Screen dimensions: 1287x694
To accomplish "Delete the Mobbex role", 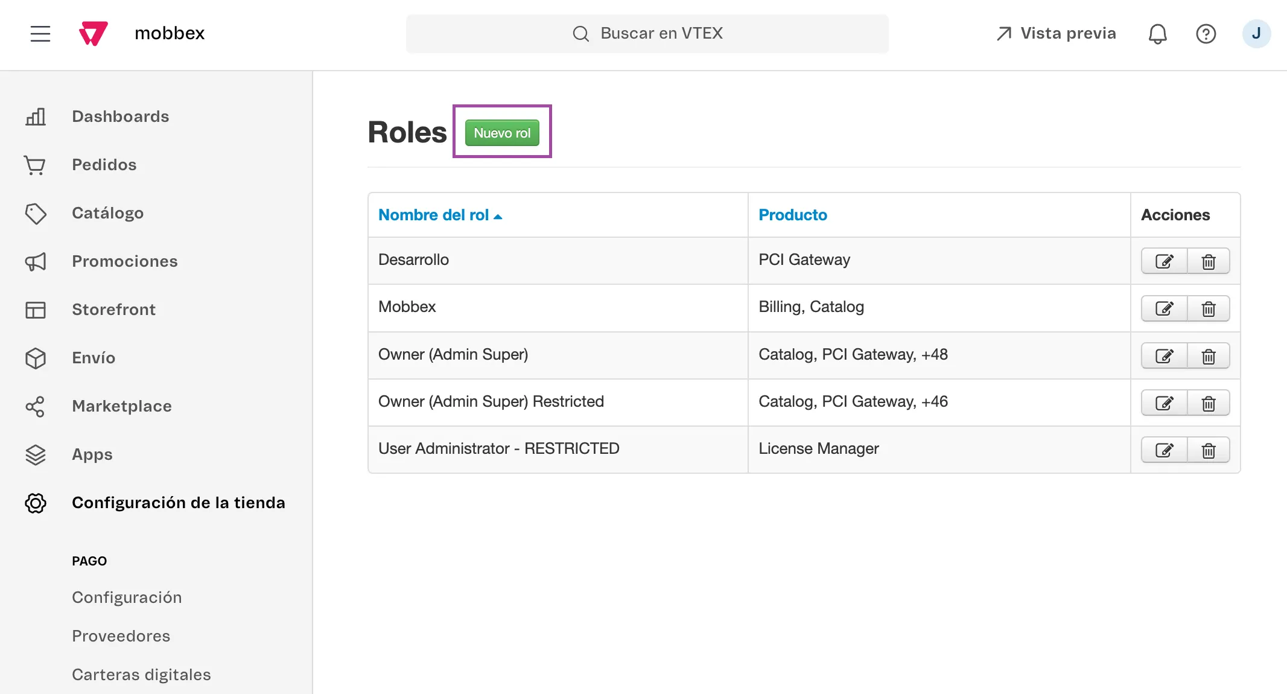I will click(1209, 308).
